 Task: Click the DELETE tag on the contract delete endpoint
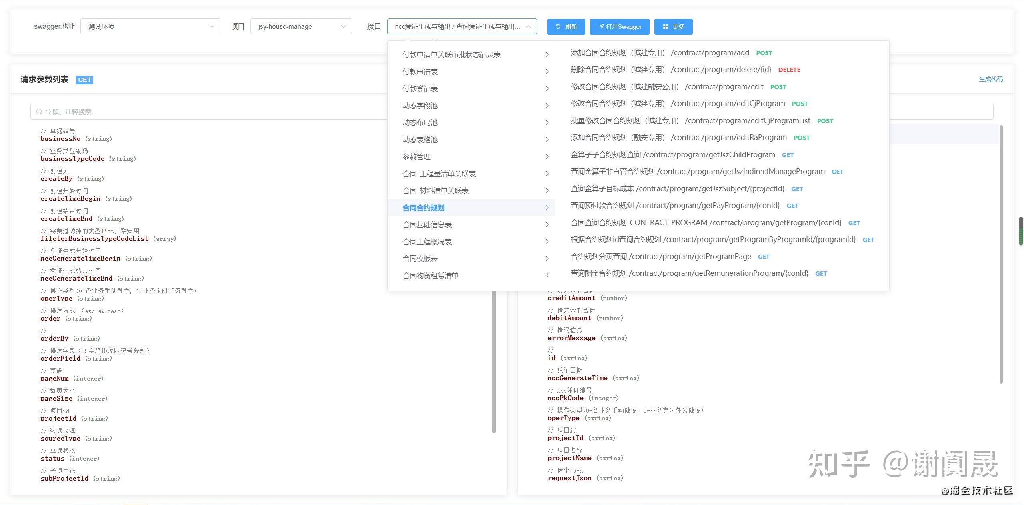(789, 70)
